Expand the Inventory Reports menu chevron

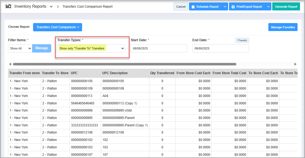(x=51, y=7)
